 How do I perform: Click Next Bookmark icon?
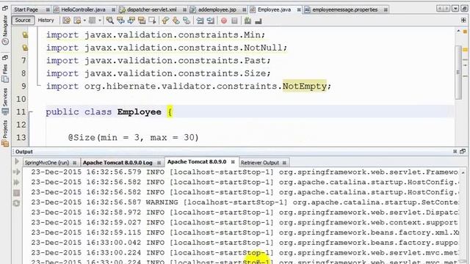pyautogui.click(x=176, y=21)
